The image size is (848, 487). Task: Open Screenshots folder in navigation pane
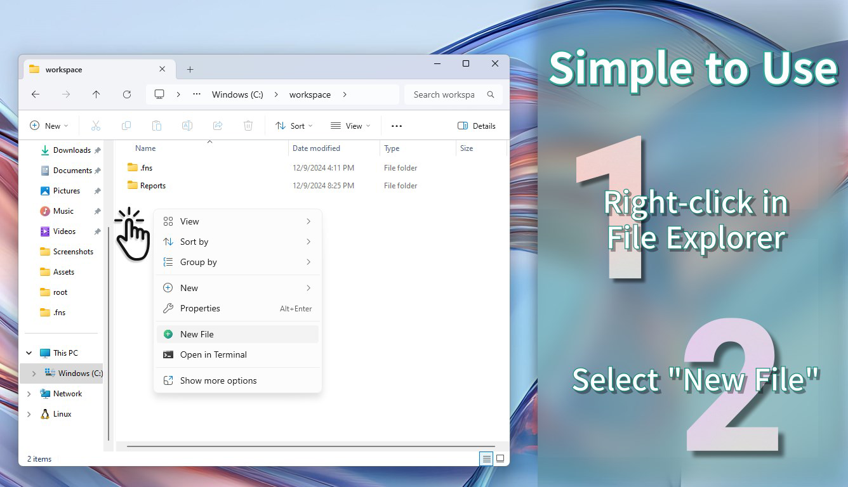[x=67, y=252]
